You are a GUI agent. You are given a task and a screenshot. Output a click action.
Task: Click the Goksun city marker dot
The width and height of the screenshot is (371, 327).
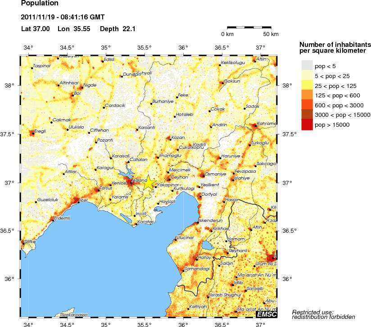(222, 83)
